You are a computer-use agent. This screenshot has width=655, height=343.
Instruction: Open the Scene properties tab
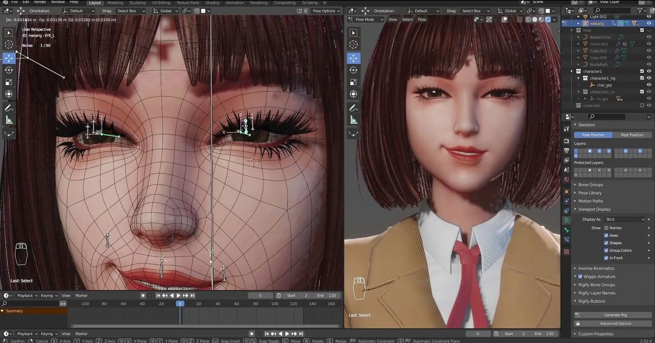(566, 169)
